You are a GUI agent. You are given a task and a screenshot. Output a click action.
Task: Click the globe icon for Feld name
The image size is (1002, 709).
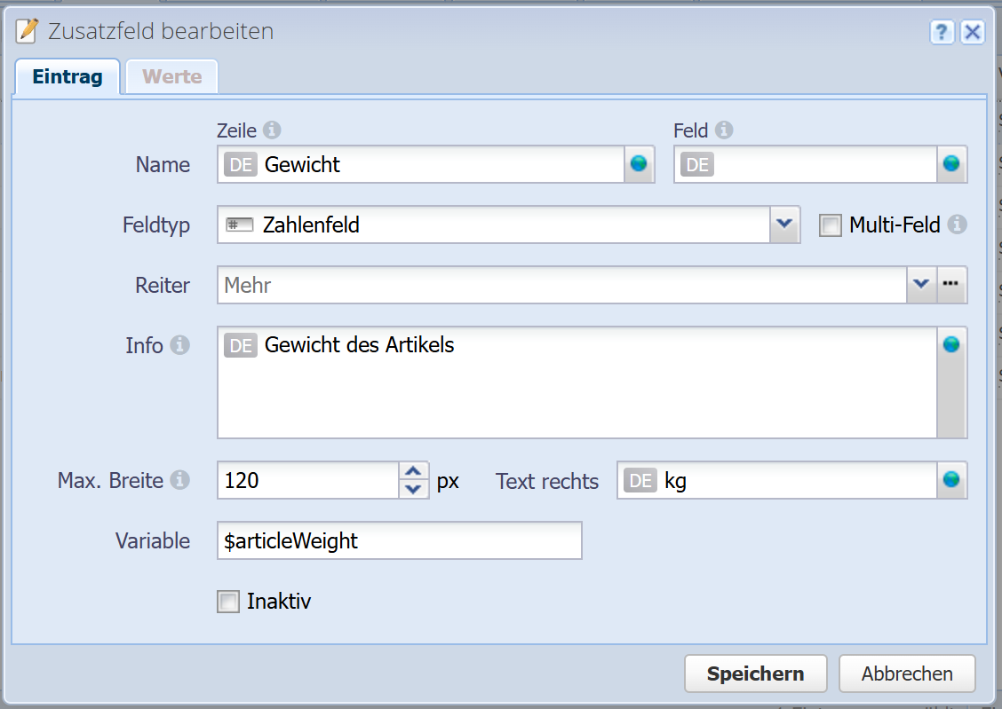(951, 164)
